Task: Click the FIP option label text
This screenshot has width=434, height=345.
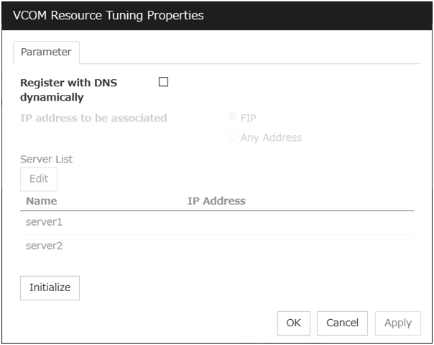Action: click(x=249, y=118)
